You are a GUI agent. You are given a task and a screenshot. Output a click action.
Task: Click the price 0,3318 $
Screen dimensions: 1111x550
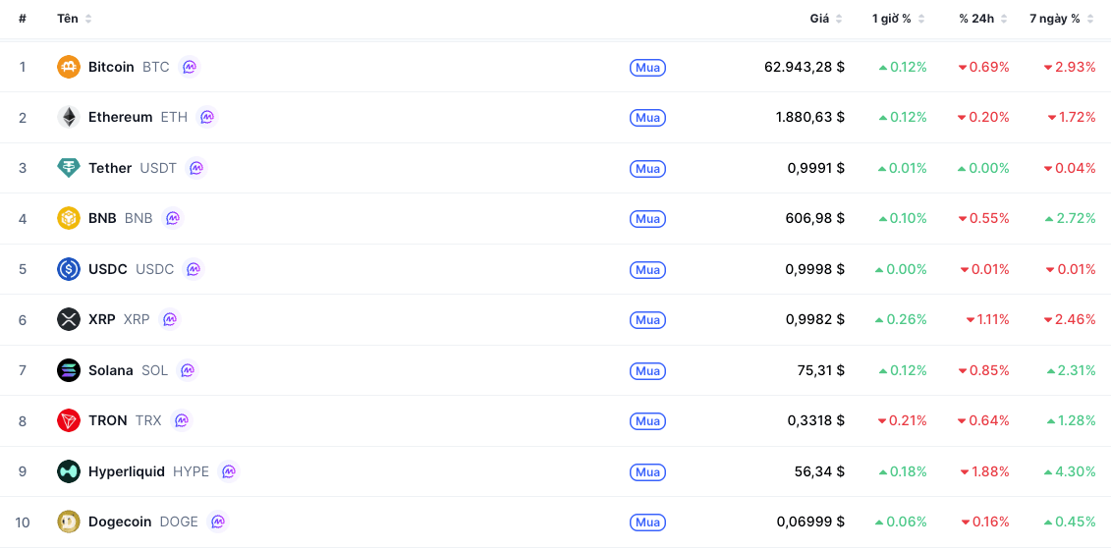click(815, 420)
